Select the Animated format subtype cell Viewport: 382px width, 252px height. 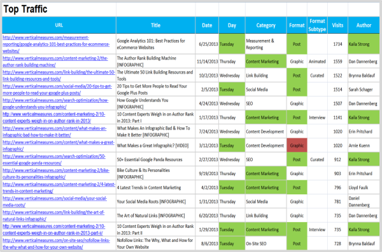[x=317, y=62]
